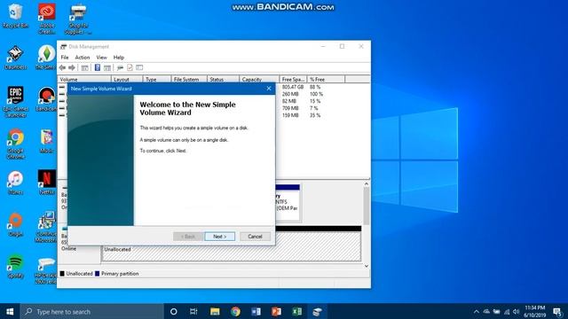Open the Google Chrome desktop icon

(15, 144)
